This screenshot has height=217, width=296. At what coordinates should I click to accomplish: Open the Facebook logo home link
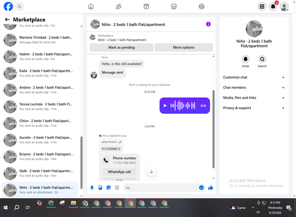8,7
